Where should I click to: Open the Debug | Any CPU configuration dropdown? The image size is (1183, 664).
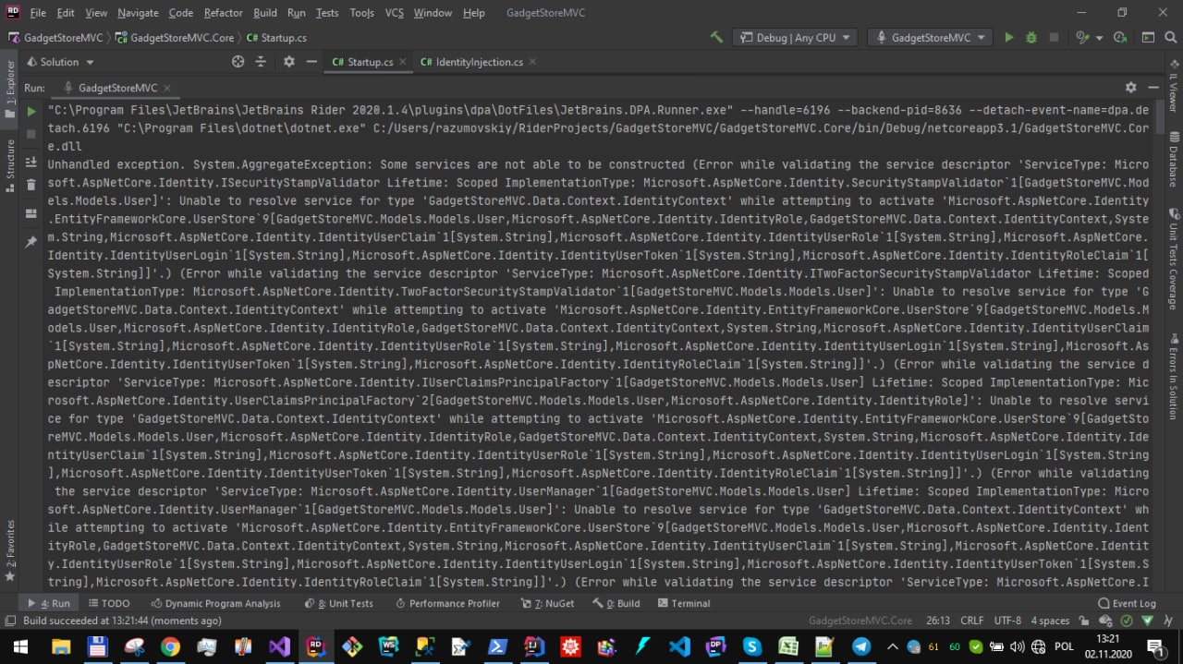[794, 38]
